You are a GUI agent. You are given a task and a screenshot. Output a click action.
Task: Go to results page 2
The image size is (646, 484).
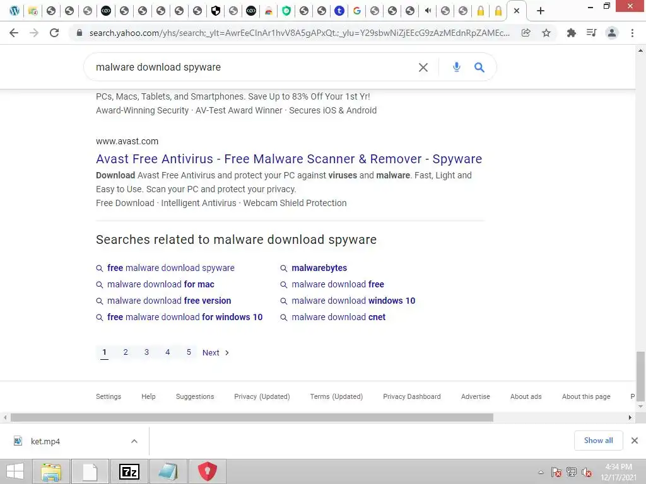click(x=126, y=352)
